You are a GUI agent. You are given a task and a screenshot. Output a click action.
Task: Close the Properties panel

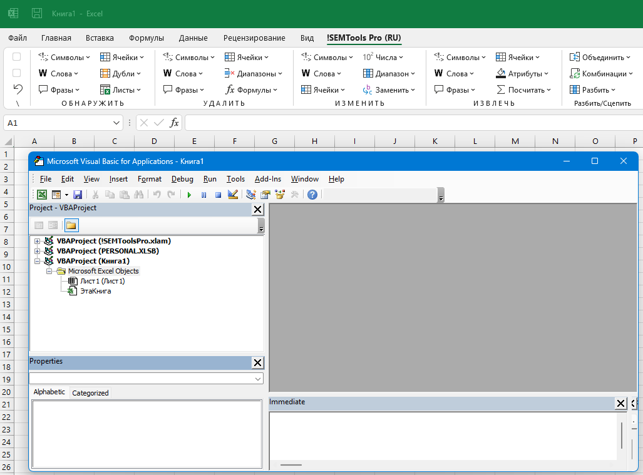pyautogui.click(x=257, y=363)
